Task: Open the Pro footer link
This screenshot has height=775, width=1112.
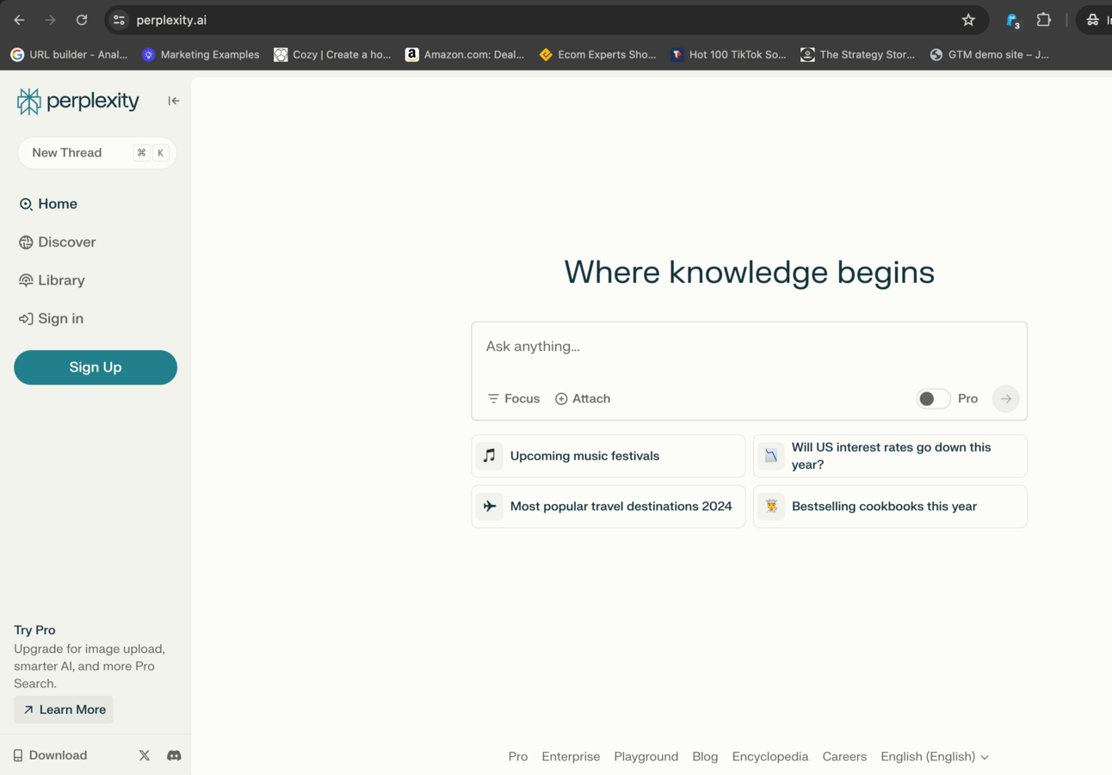Action: click(518, 756)
